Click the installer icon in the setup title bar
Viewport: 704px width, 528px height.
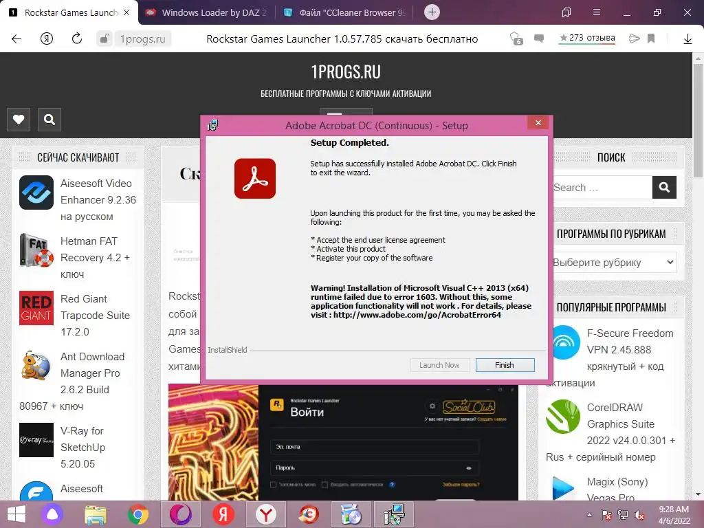point(213,125)
